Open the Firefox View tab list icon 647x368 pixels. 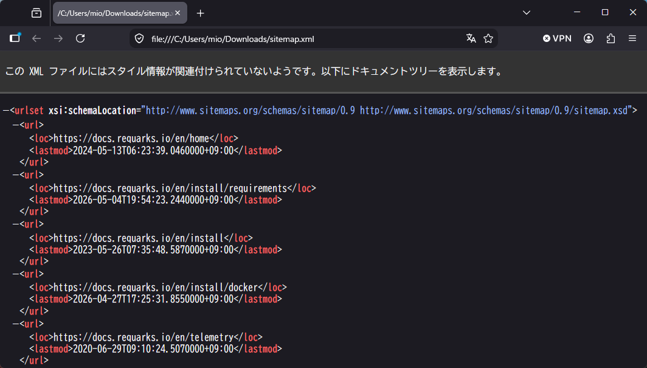(x=36, y=13)
